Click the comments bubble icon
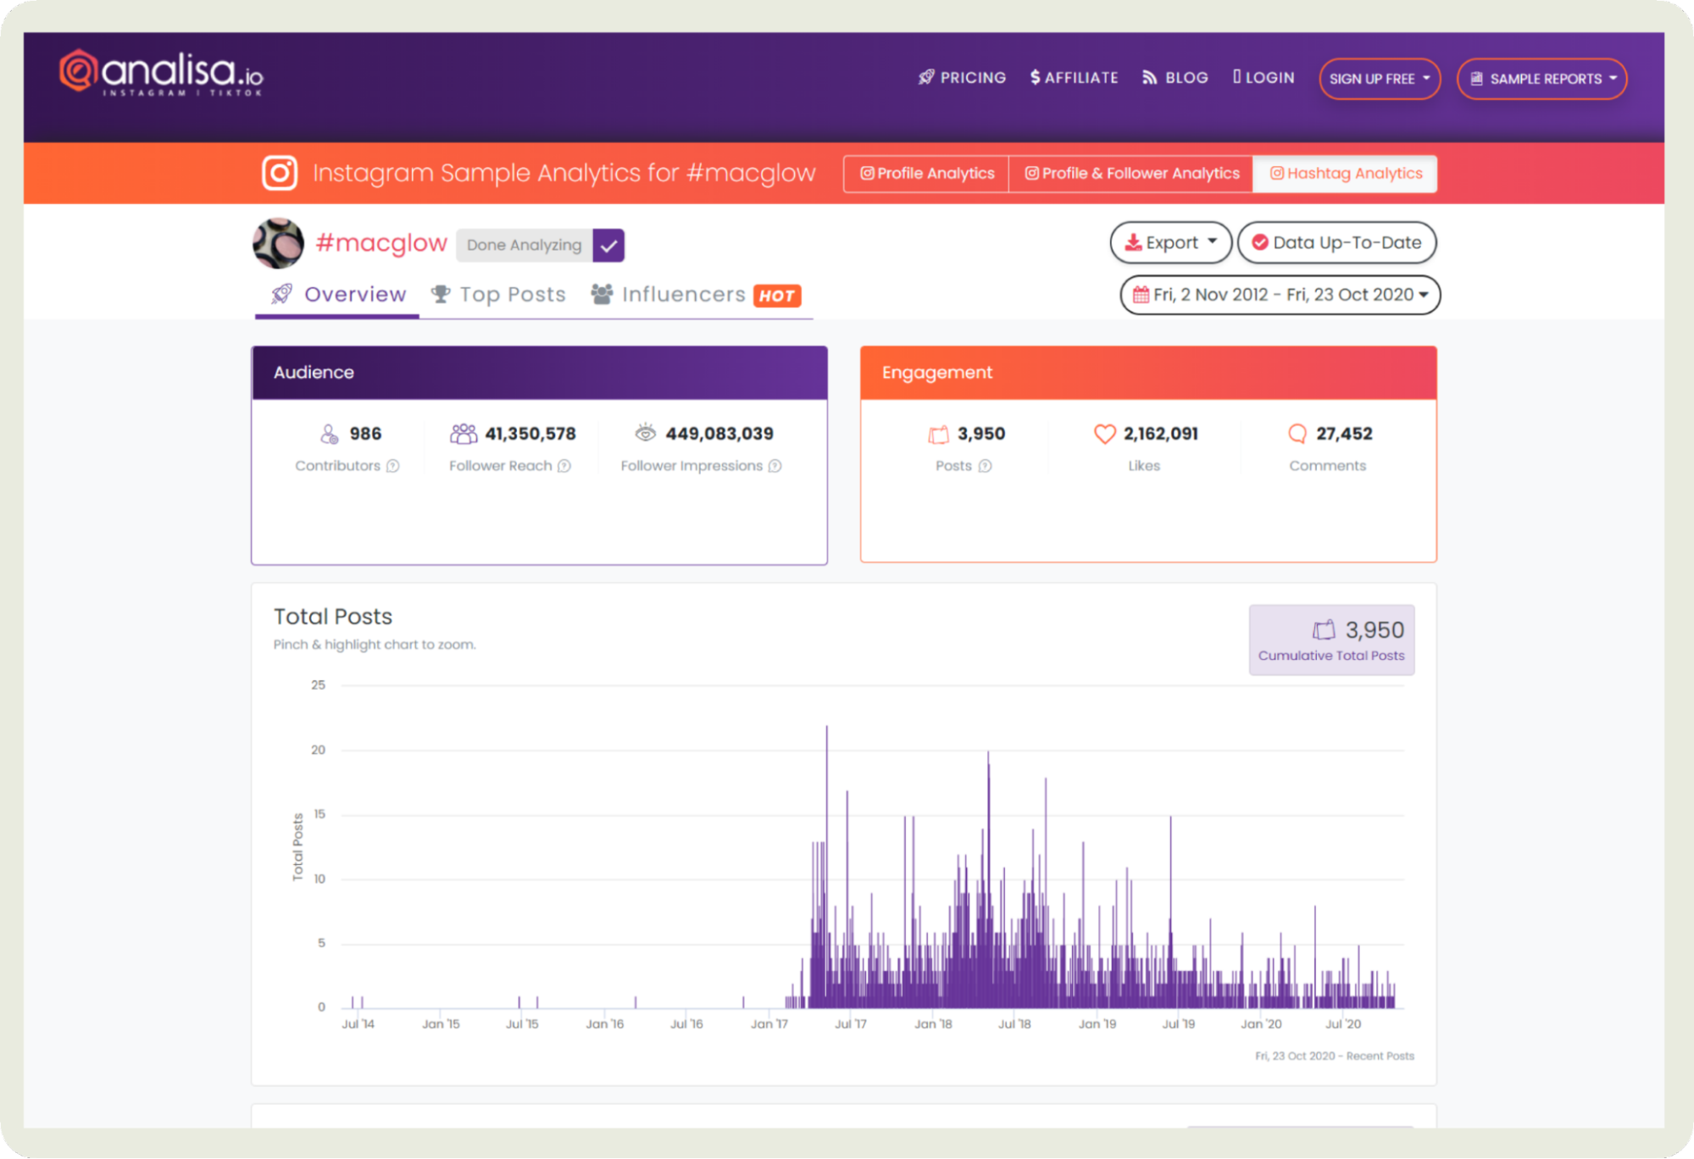The height and width of the screenshot is (1159, 1694). tap(1297, 434)
